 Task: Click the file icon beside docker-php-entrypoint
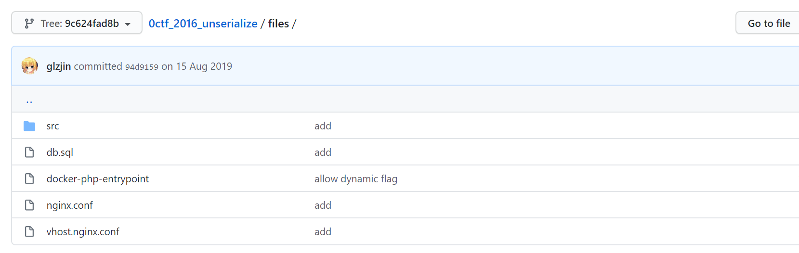pyautogui.click(x=29, y=179)
